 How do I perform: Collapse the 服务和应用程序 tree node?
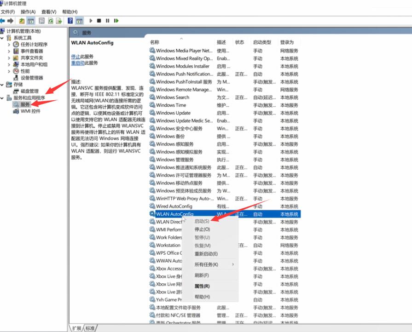pos(2,98)
